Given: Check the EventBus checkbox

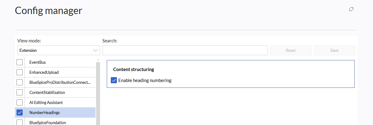Looking at the screenshot, I should (x=20, y=62).
